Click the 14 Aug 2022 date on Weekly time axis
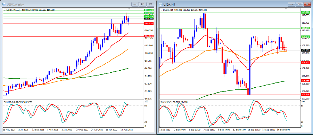The image size is (314, 135). (127, 130)
